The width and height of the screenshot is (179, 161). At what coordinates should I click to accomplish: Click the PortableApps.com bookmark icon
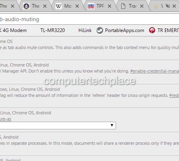tap(100, 30)
